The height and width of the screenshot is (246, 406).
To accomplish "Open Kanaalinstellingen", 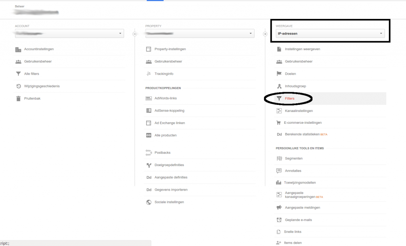I will [x=299, y=111].
